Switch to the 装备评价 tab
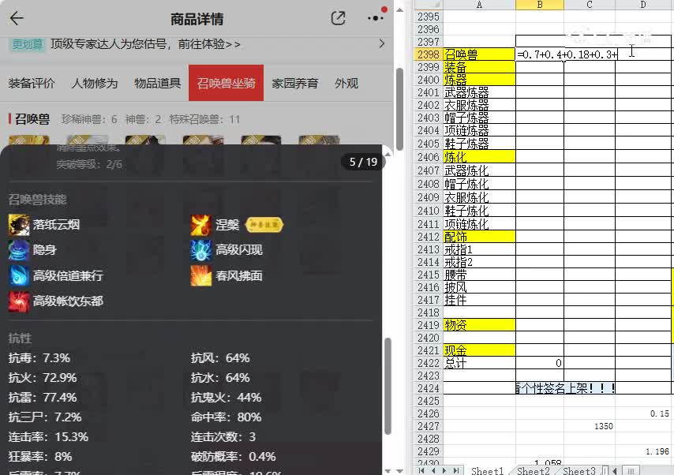 click(x=32, y=83)
